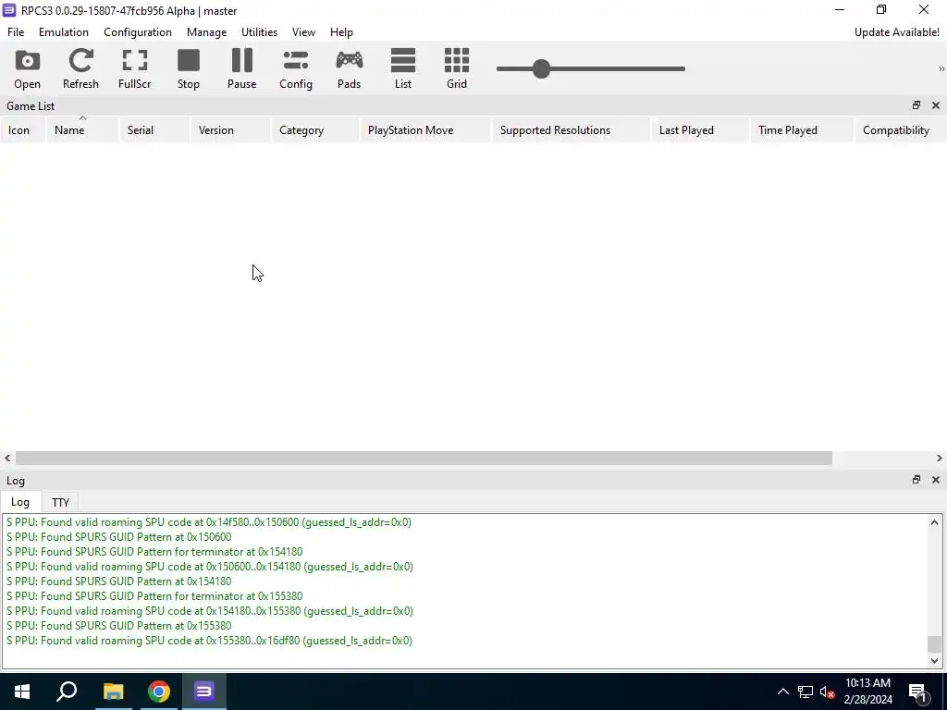Open the Windows notification center

916,692
